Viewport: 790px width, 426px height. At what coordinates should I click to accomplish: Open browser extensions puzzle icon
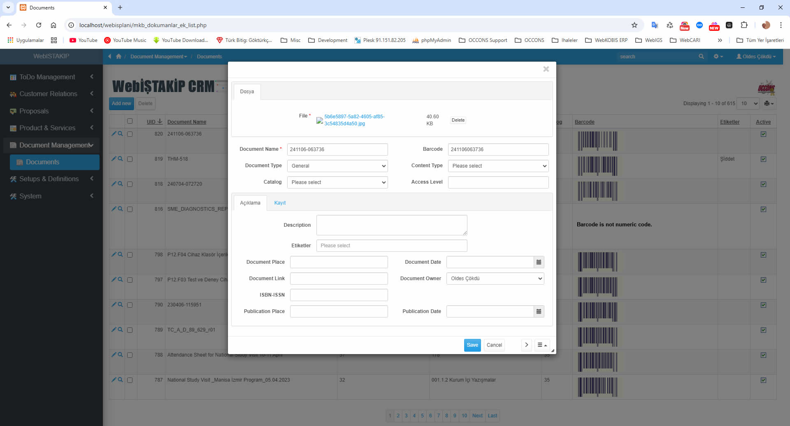744,25
